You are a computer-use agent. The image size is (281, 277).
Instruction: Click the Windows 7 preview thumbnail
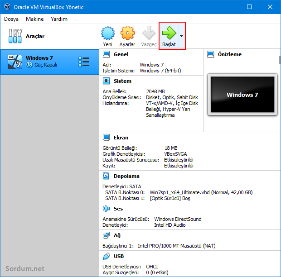pos(242,95)
